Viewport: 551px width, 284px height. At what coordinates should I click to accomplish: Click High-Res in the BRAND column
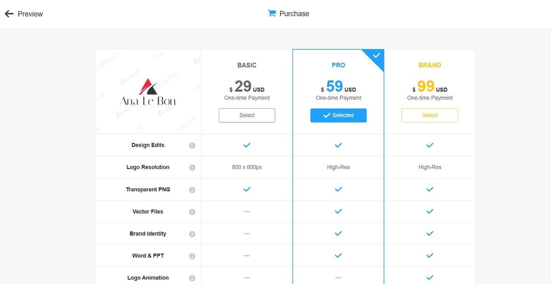click(x=430, y=167)
